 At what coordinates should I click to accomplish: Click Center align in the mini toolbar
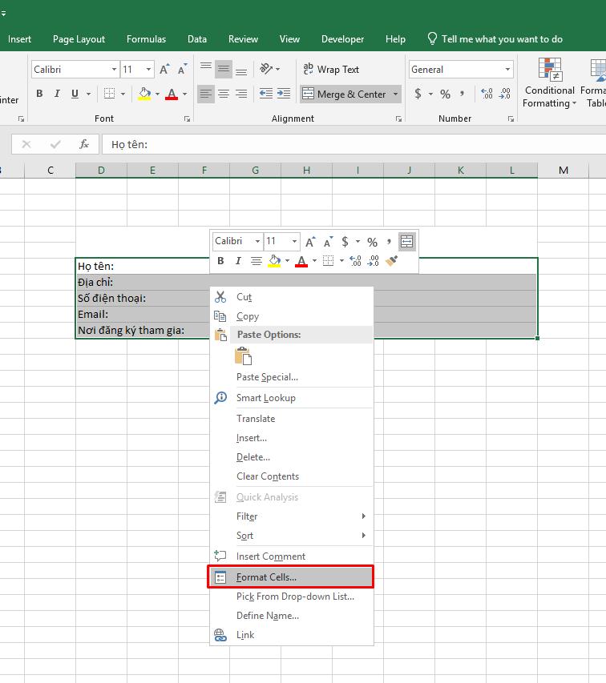tap(257, 261)
